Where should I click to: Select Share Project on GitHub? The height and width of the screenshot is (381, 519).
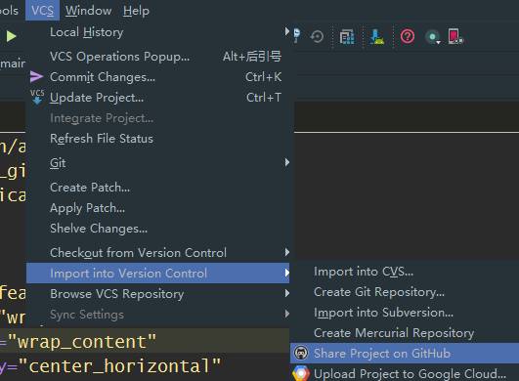(405, 354)
